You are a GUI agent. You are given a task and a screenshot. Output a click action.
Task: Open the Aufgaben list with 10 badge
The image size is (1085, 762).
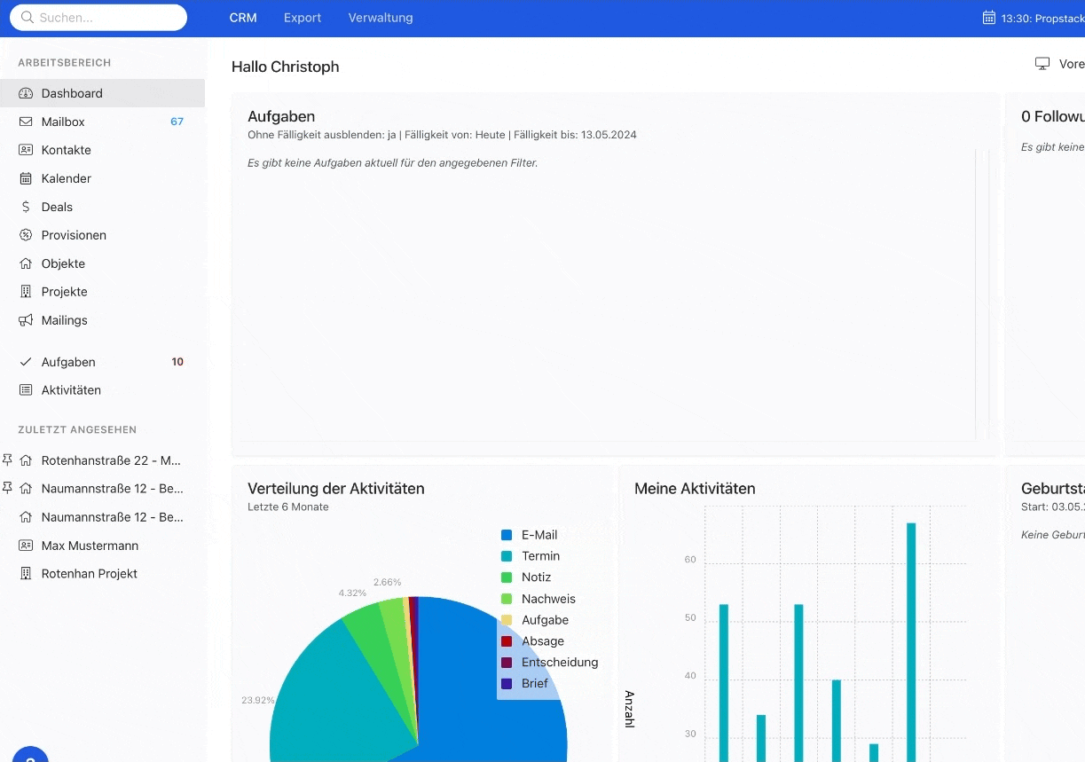pos(68,362)
